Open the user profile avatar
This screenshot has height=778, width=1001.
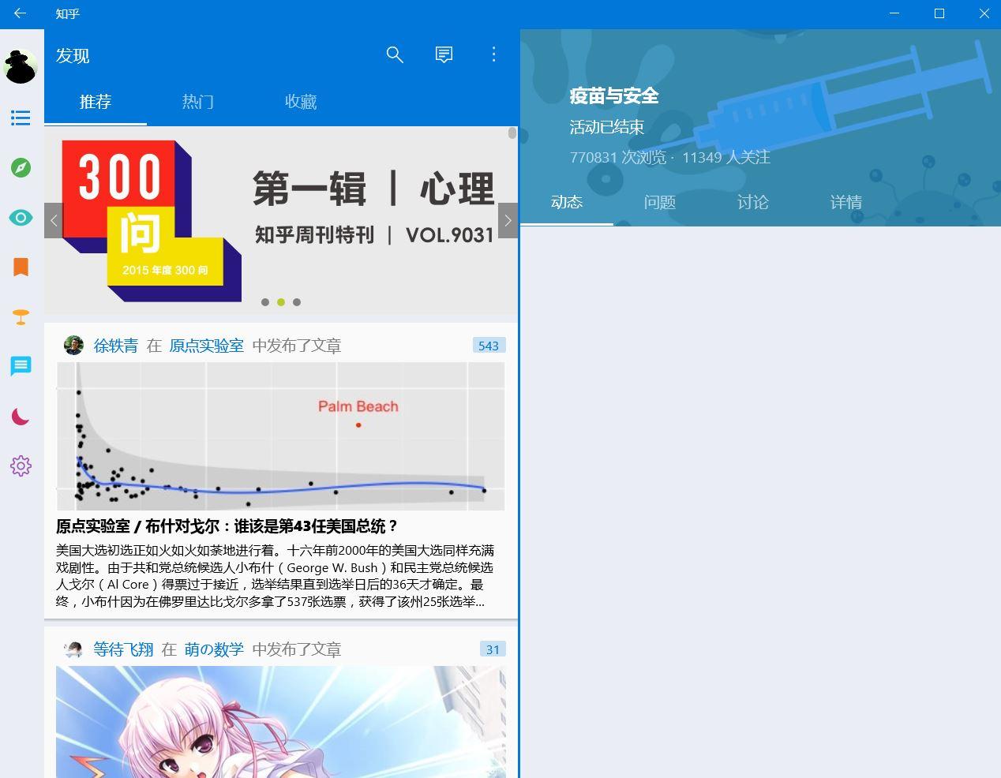pyautogui.click(x=21, y=66)
